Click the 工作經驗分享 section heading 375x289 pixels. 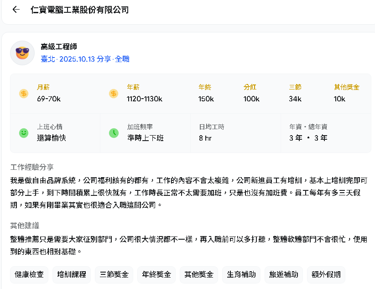[x=32, y=167]
